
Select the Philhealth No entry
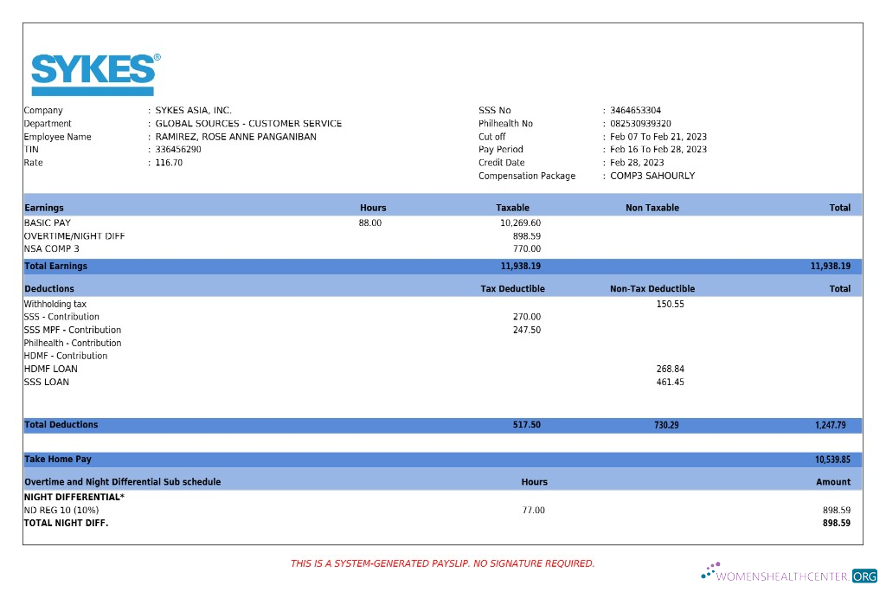click(641, 123)
